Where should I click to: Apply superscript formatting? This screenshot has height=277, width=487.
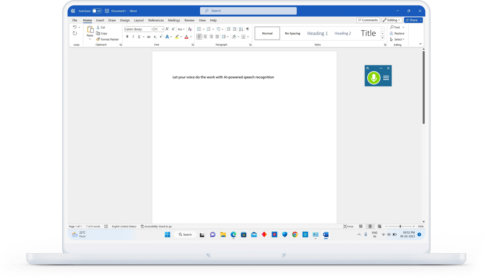[x=161, y=37]
